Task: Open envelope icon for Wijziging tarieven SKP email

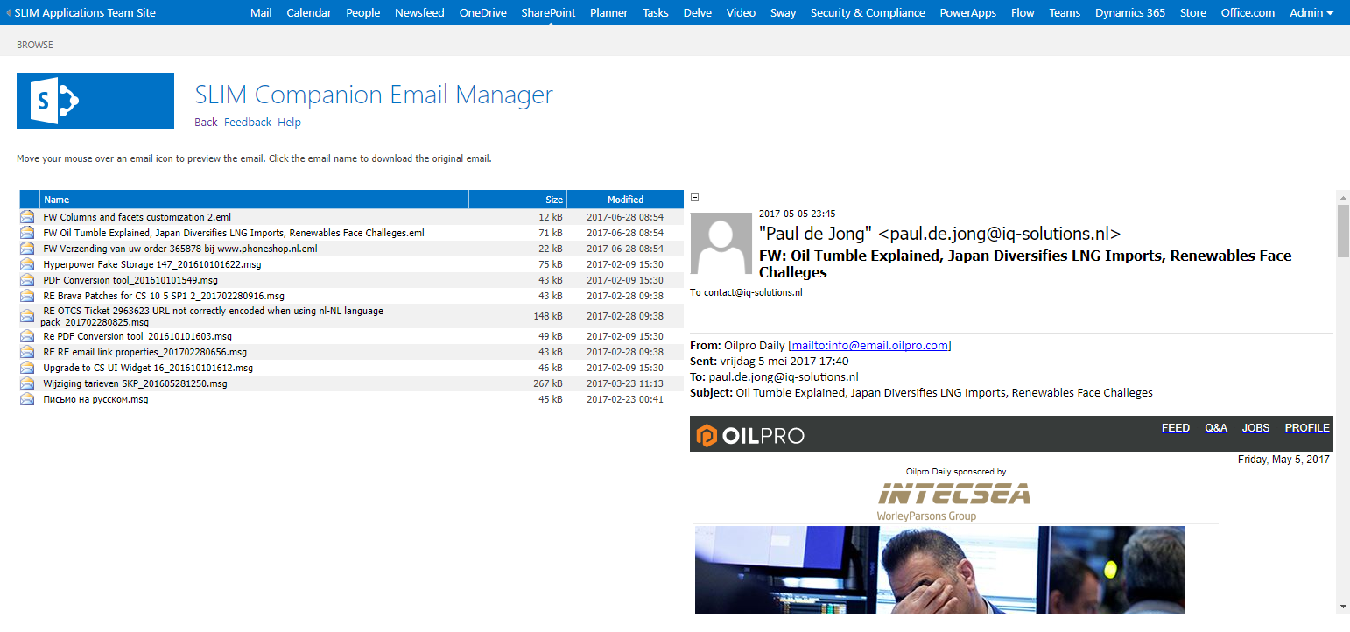Action: (26, 383)
